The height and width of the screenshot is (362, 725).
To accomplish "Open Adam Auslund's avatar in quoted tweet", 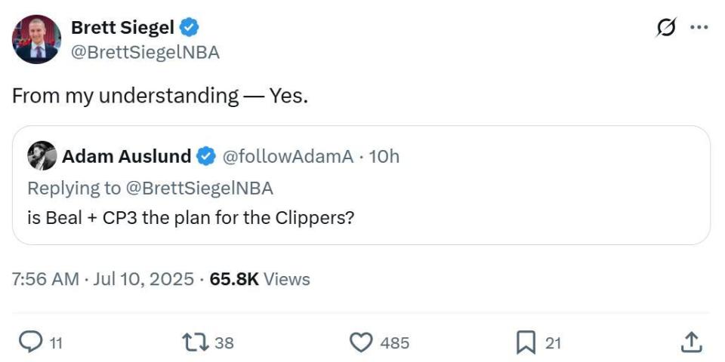I will click(42, 156).
